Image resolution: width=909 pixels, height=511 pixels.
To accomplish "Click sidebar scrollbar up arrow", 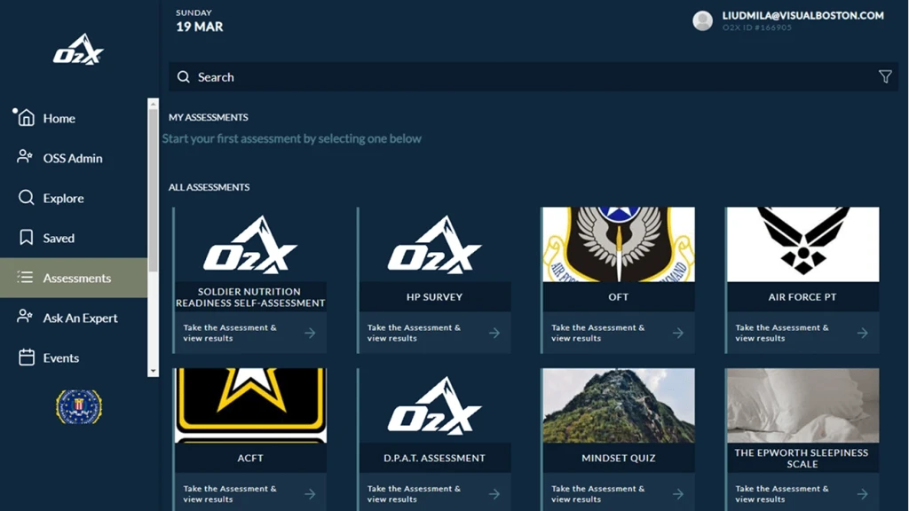I will (153, 104).
